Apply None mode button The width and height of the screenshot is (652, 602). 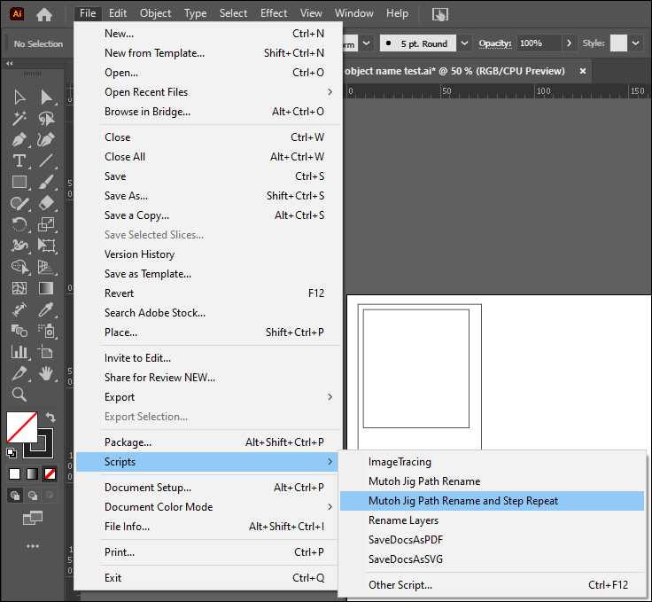coord(50,473)
